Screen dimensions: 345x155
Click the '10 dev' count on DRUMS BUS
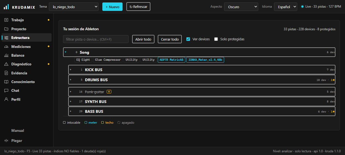point(321,80)
